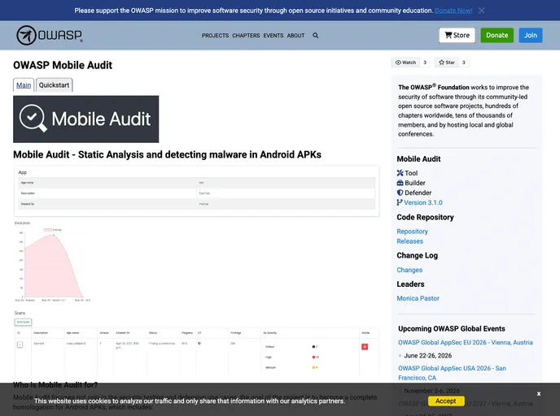Accept the cookies notice
Viewport: 560px width, 416px height.
tap(446, 401)
